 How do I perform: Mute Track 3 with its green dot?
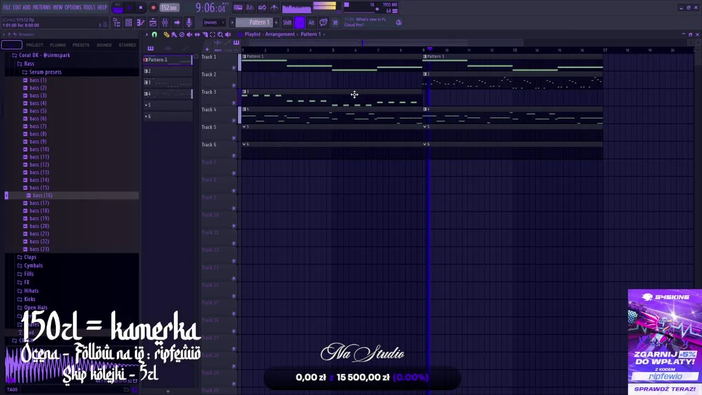tap(234, 103)
